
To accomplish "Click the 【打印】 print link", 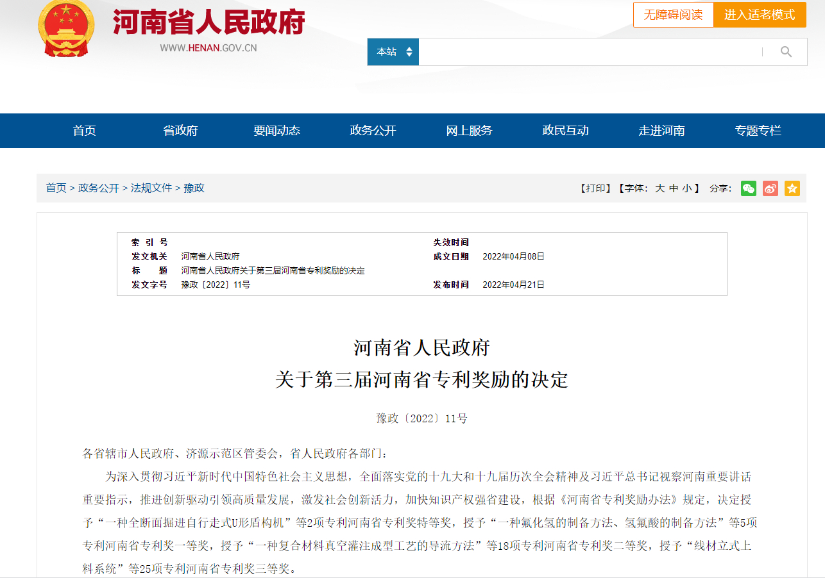I will point(595,188).
